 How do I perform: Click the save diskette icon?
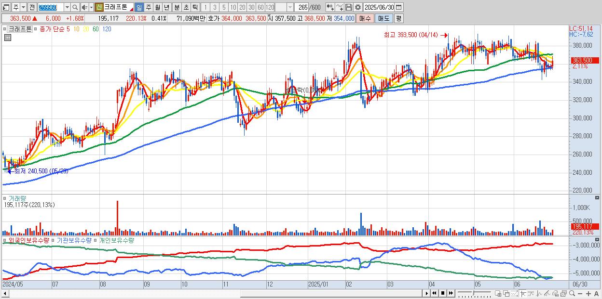(348, 7)
